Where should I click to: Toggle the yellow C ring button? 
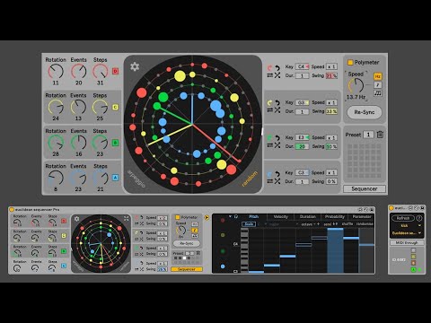click(115, 107)
